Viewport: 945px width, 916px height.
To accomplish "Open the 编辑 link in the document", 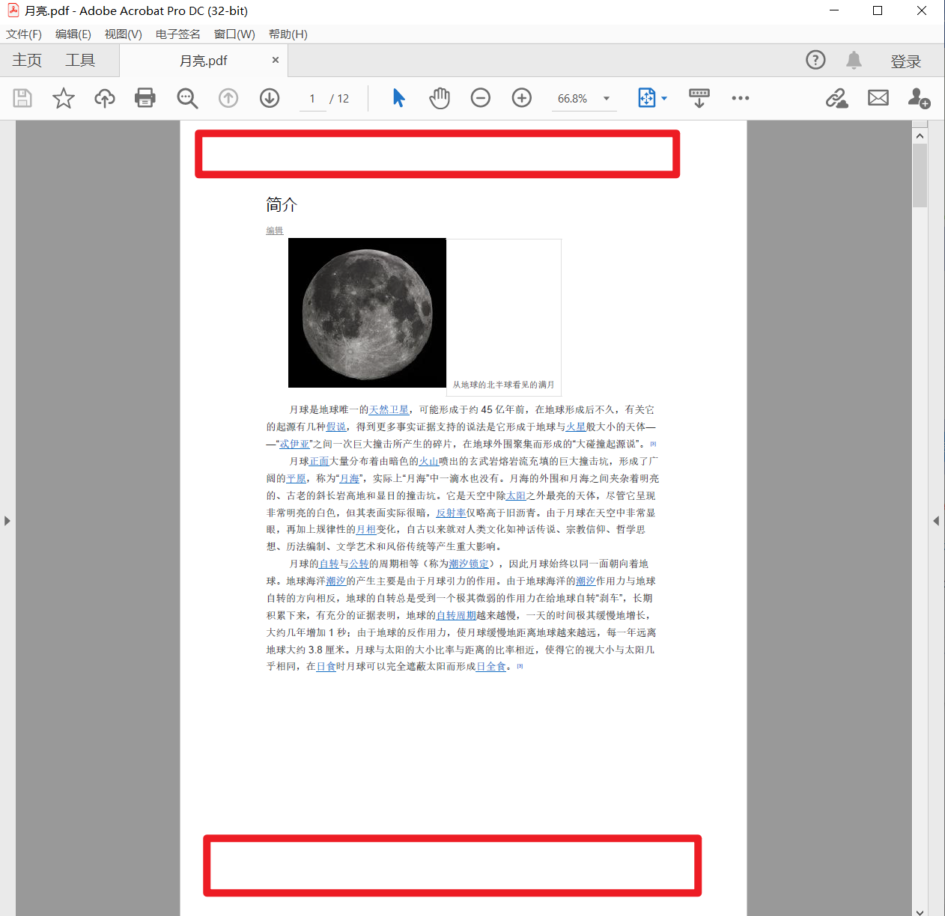I will [274, 230].
